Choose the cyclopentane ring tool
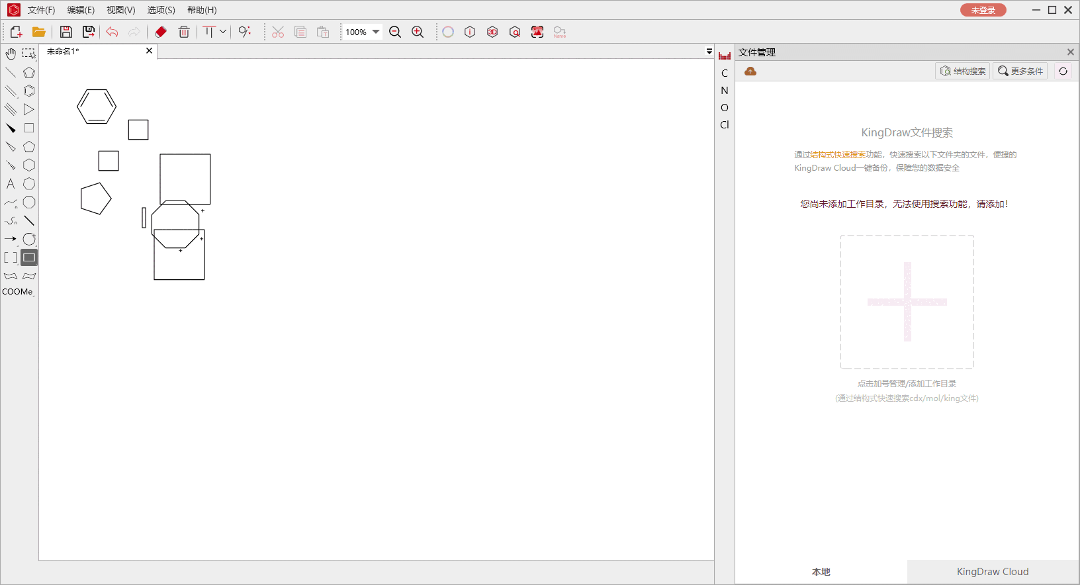1080x585 pixels. click(x=29, y=147)
